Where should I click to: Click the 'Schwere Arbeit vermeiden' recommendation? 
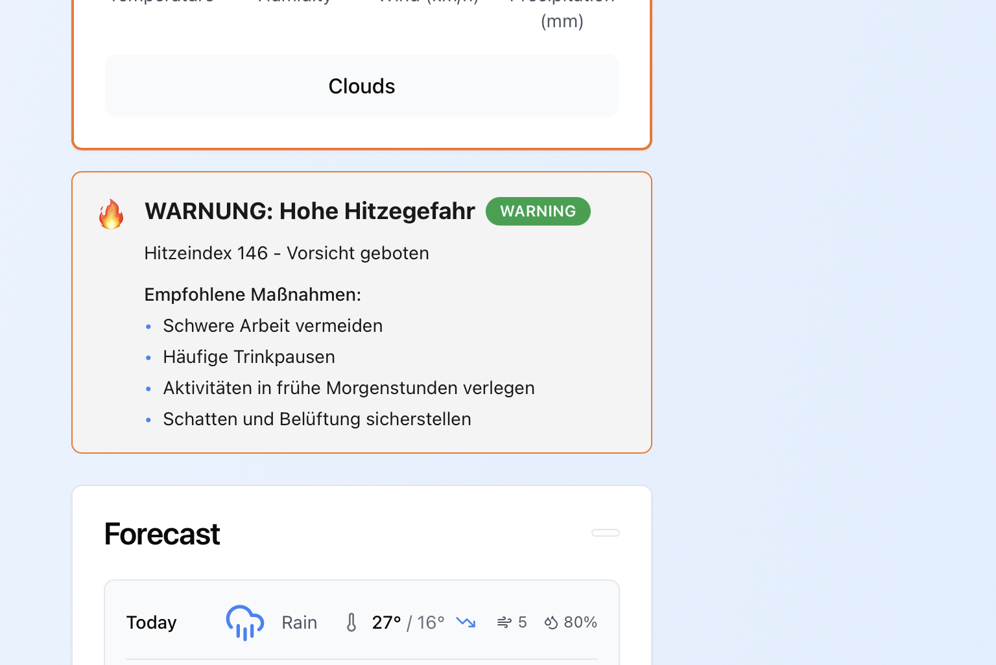click(272, 325)
